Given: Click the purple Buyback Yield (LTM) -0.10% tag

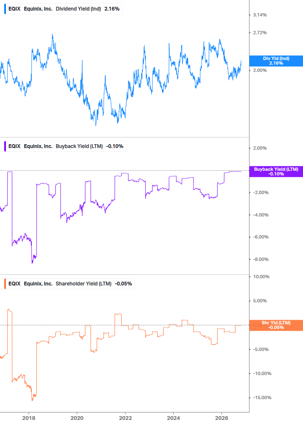Looking at the screenshot, I should (x=276, y=172).
